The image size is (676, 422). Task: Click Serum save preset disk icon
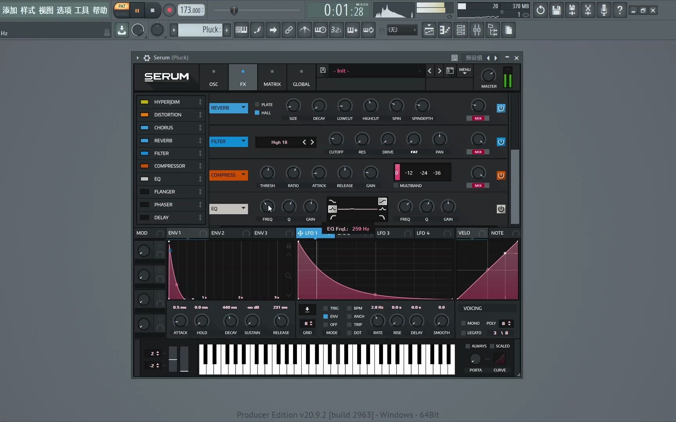(x=323, y=70)
